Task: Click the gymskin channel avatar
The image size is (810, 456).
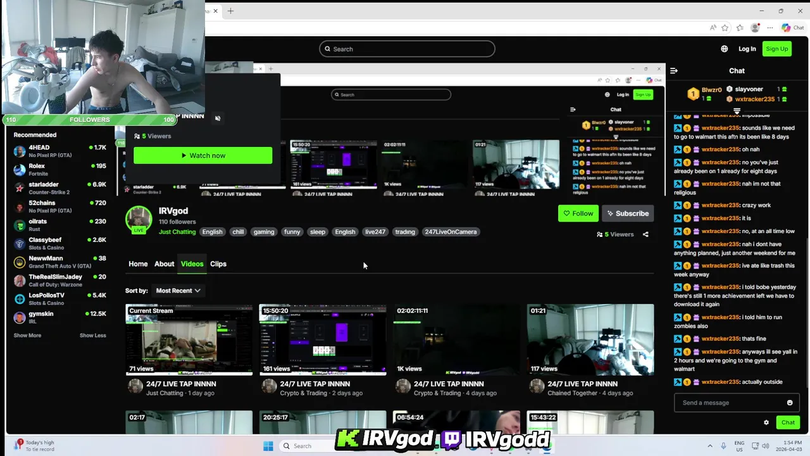Action: coord(20,317)
